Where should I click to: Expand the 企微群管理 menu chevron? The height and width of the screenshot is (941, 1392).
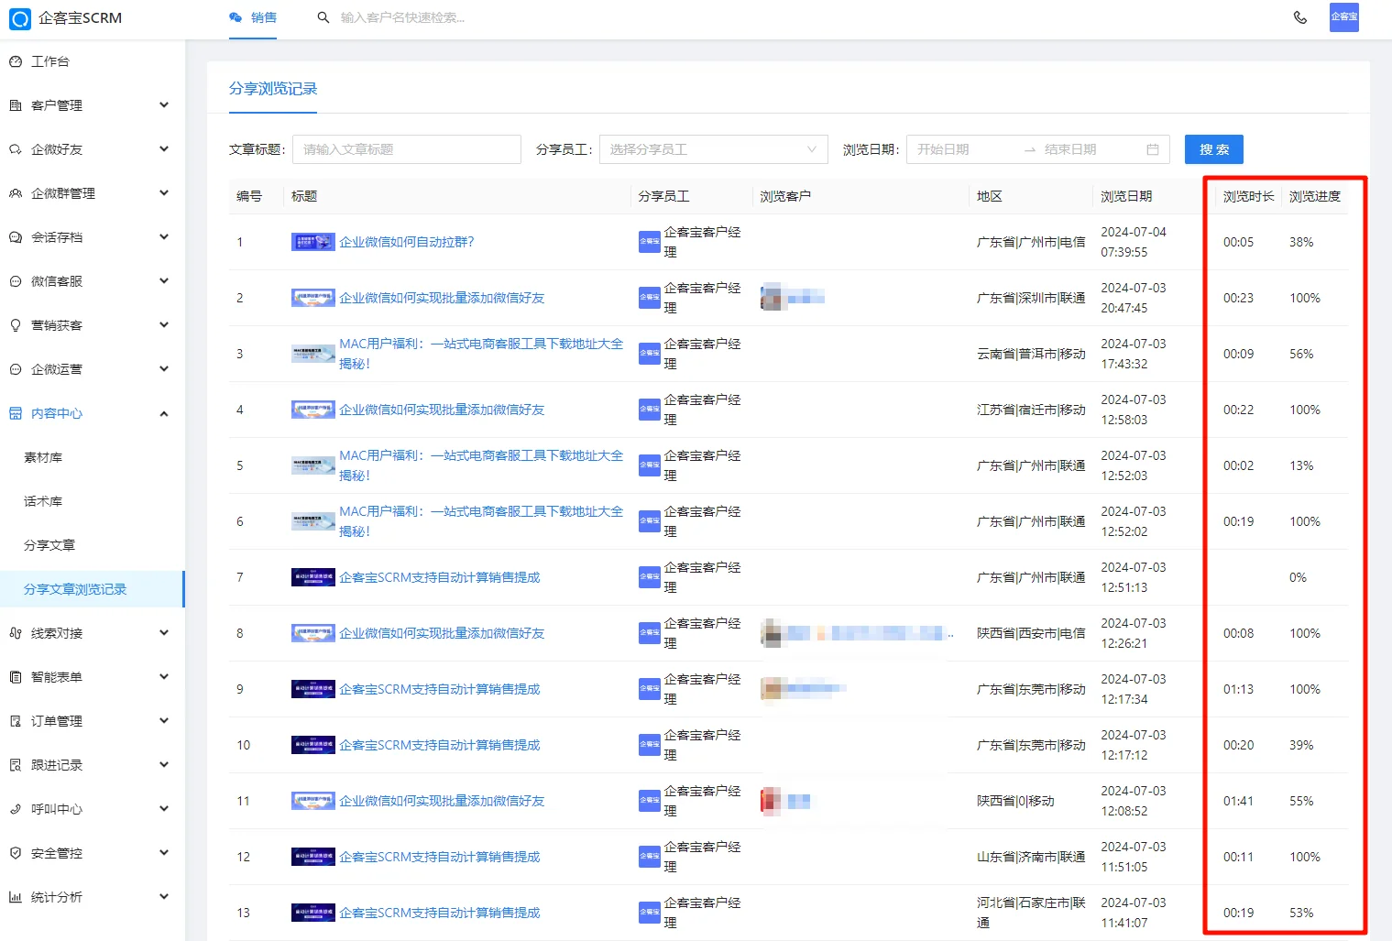click(x=164, y=193)
